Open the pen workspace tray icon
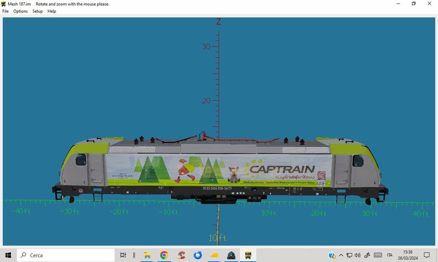 tap(367, 255)
